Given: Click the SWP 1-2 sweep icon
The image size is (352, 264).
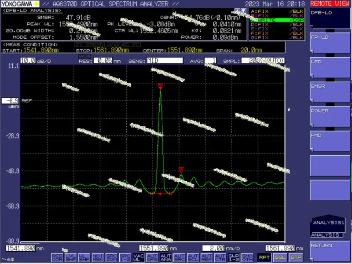Looking at the screenshot, I should (234, 257).
